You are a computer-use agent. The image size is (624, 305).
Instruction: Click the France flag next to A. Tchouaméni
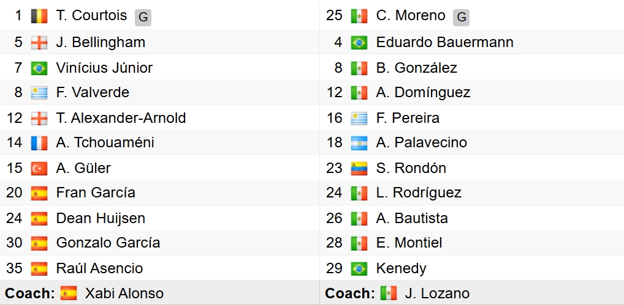pos(39,143)
